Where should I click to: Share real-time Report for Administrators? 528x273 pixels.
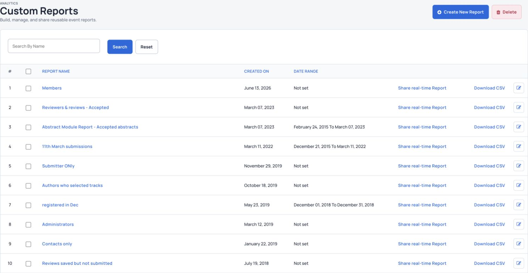tap(422, 225)
